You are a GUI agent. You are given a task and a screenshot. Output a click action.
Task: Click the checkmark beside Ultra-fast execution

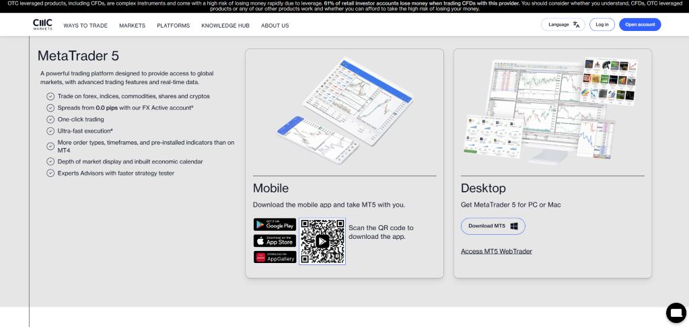tap(50, 131)
